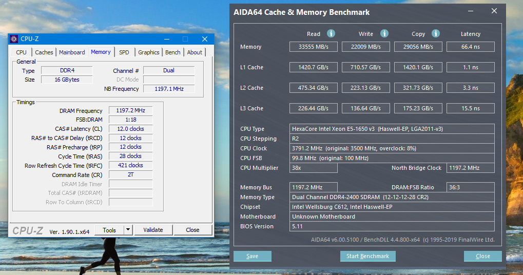Screen dimensions: 523x275
Task: Click the Memory Type field in AIDA64
Action: 392,197
